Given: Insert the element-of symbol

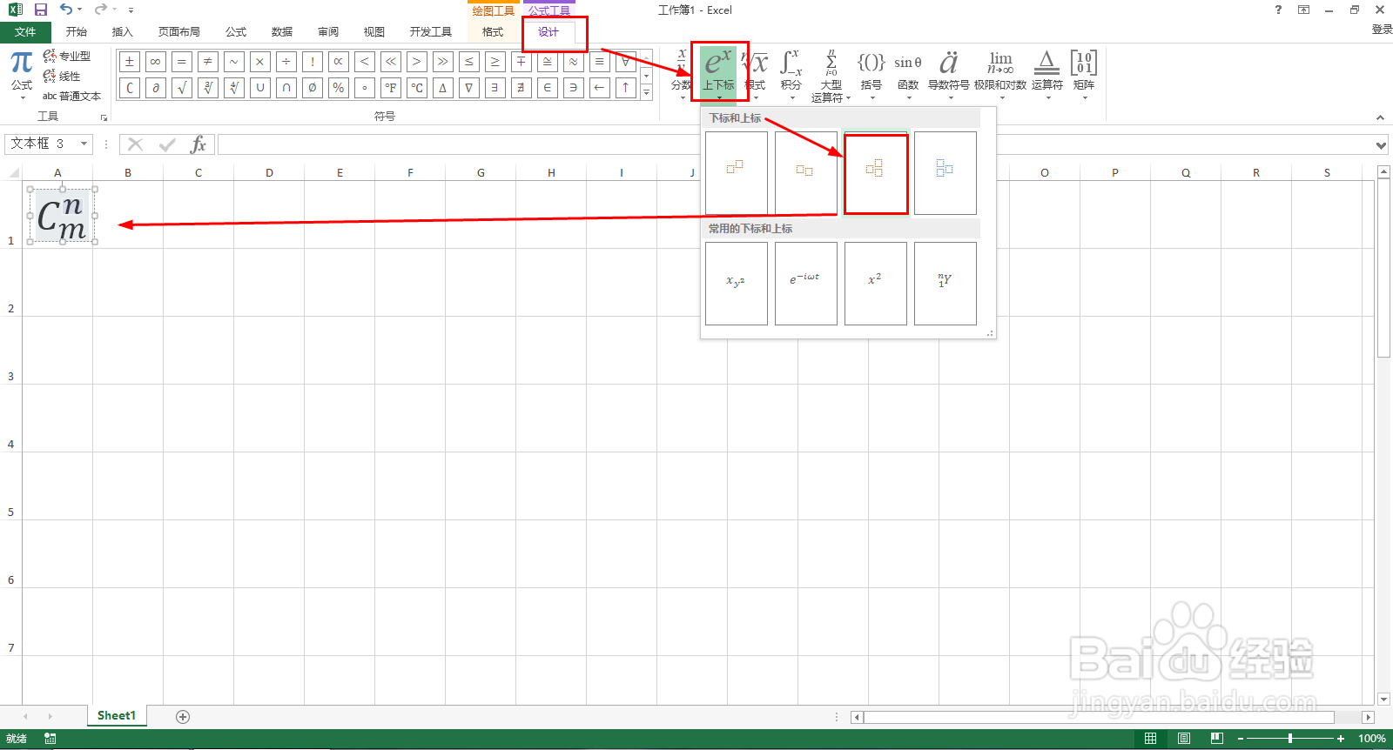Looking at the screenshot, I should coord(548,88).
